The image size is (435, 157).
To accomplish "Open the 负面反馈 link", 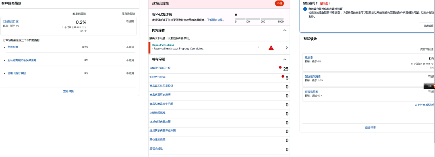I will pos(13,47).
